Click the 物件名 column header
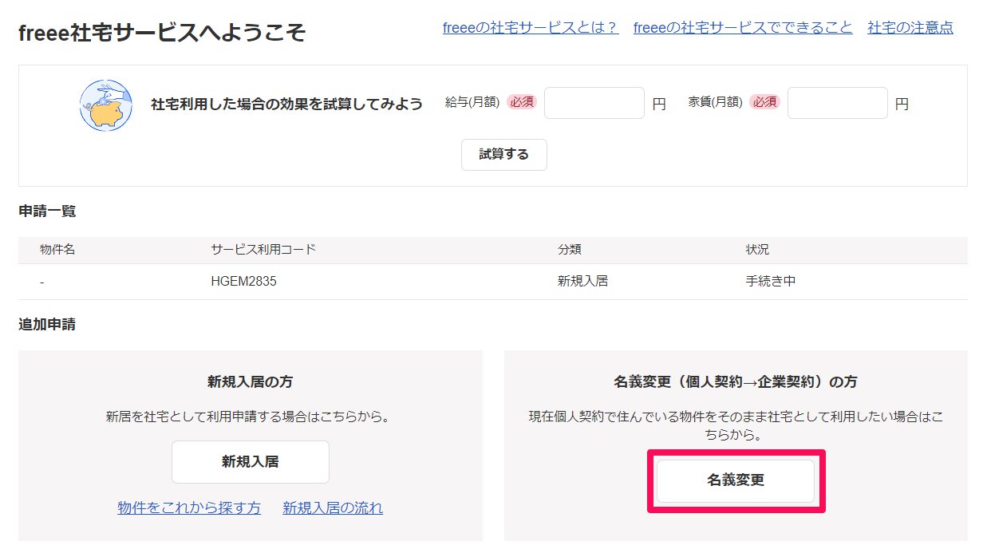 [x=57, y=250]
